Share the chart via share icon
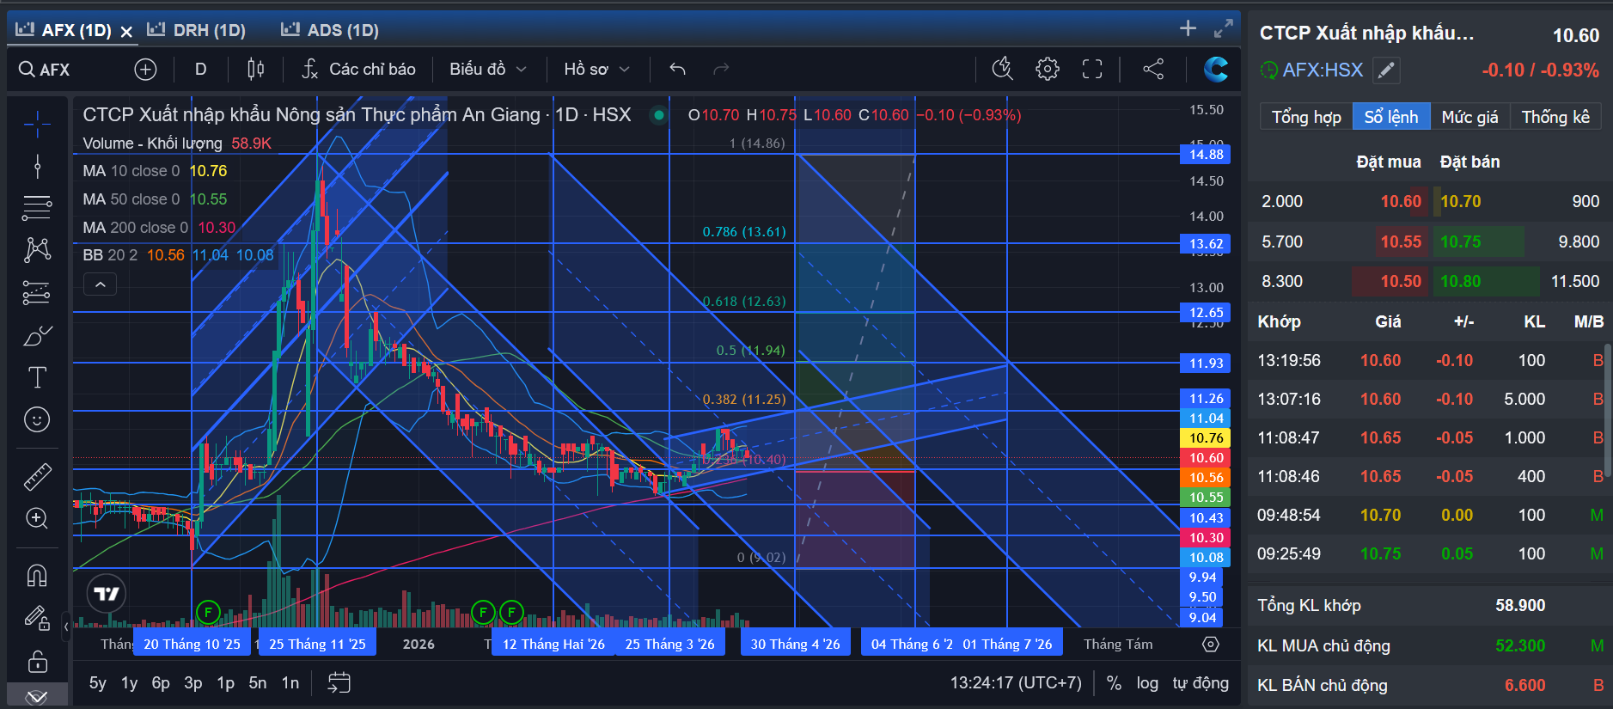 (1153, 70)
